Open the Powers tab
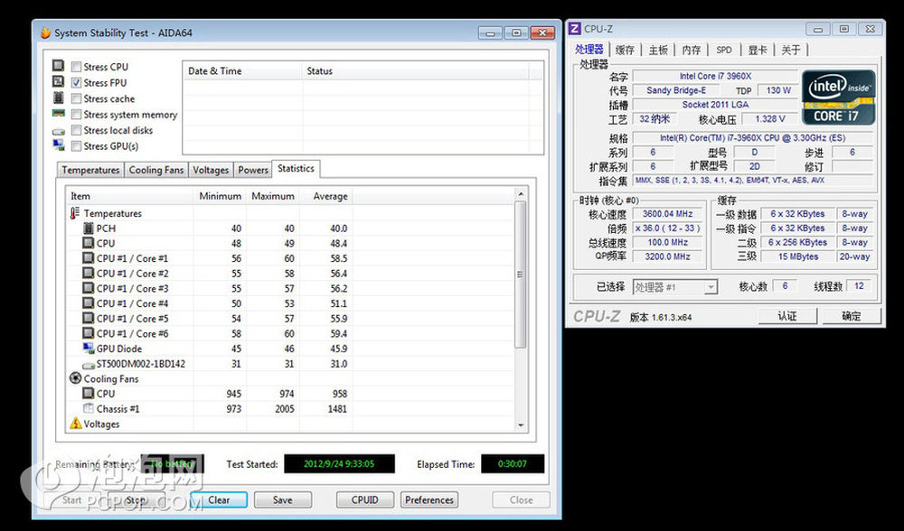The image size is (904, 531). (253, 170)
